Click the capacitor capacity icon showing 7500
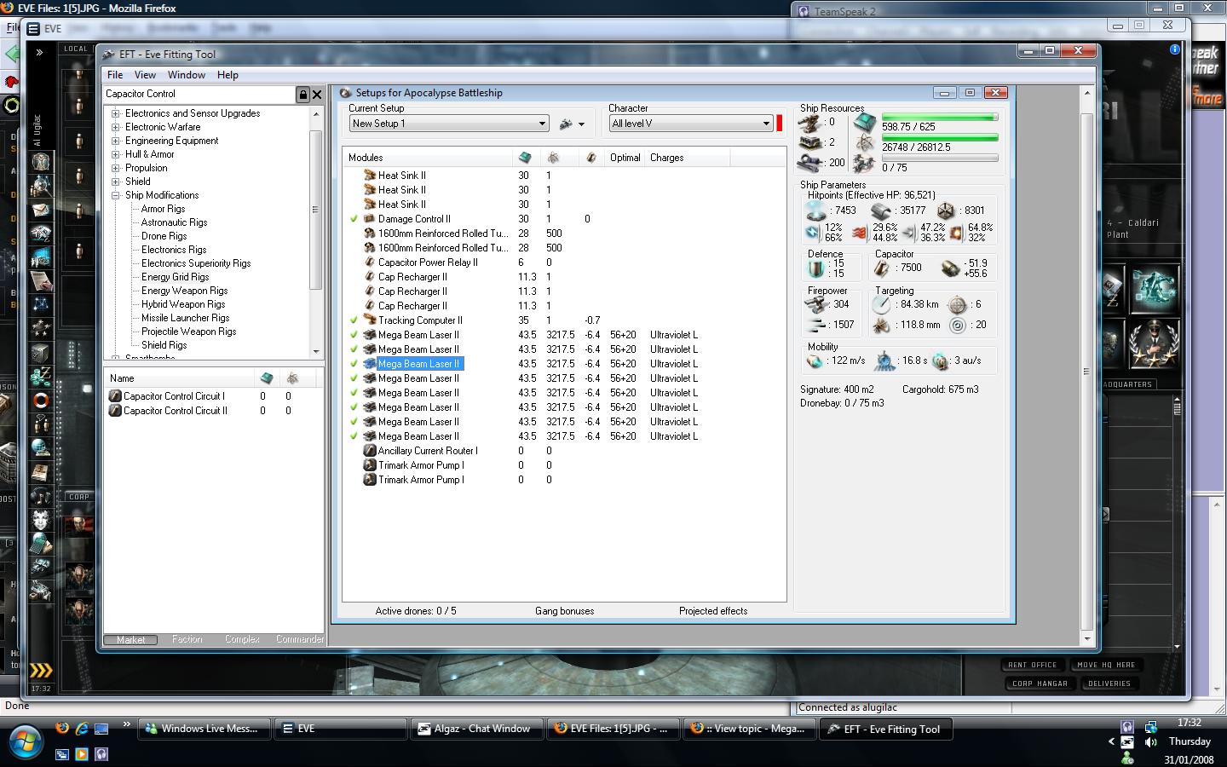The height and width of the screenshot is (767, 1227). point(883,268)
